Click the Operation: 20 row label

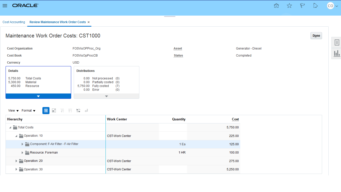point(33,161)
